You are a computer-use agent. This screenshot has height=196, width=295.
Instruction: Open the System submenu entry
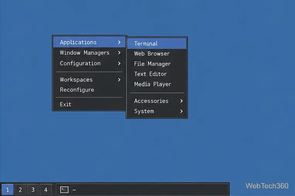point(157,111)
